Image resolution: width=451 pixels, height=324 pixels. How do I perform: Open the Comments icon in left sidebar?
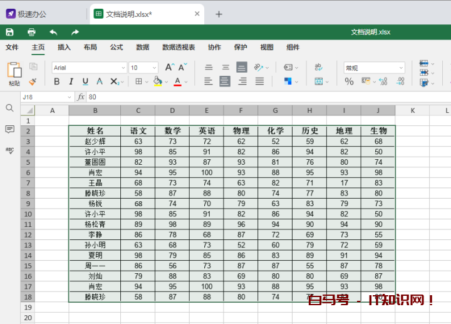click(10, 129)
